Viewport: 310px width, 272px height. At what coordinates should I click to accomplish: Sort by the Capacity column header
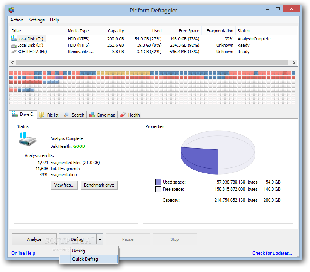pyautogui.click(x=111, y=31)
